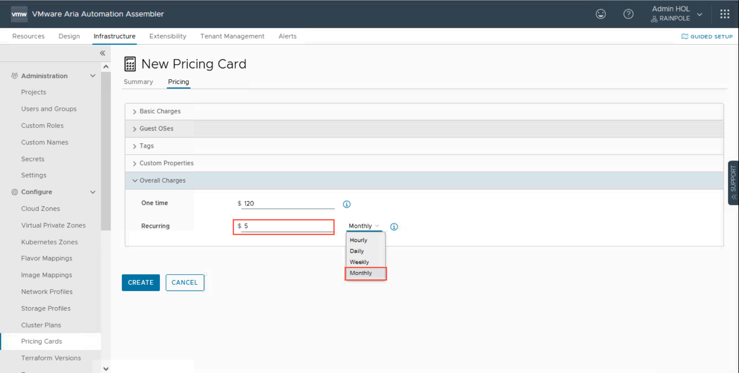
Task: Click the CANCEL button
Action: 185,282
